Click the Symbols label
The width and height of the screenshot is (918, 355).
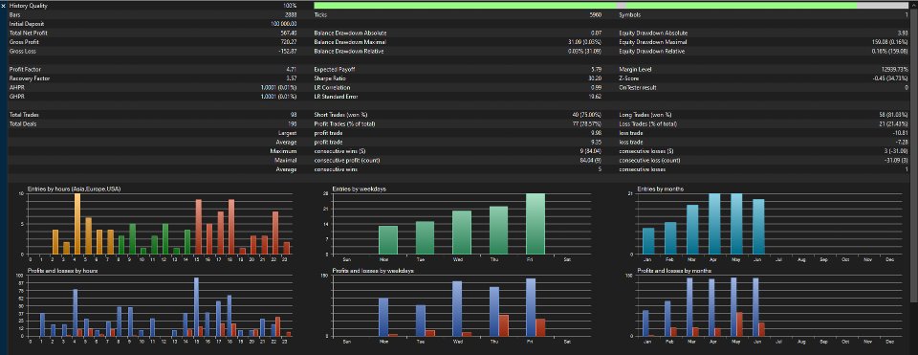629,14
